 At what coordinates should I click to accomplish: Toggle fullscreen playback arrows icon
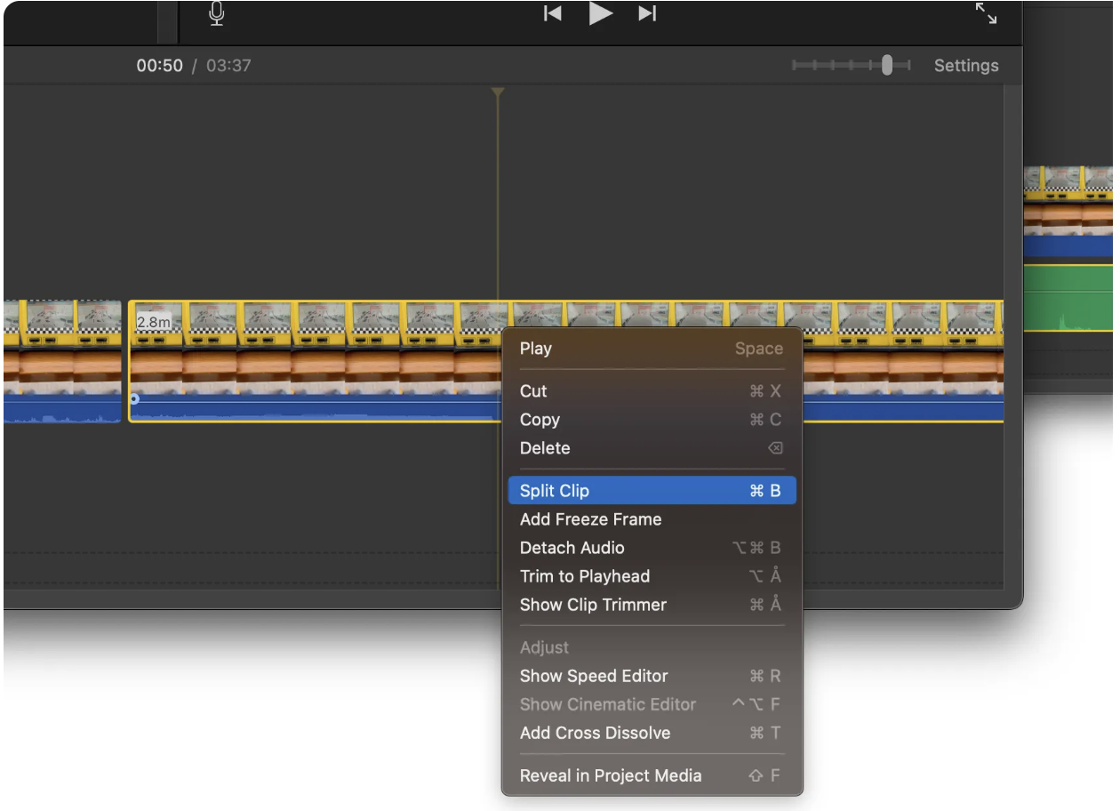click(x=986, y=13)
